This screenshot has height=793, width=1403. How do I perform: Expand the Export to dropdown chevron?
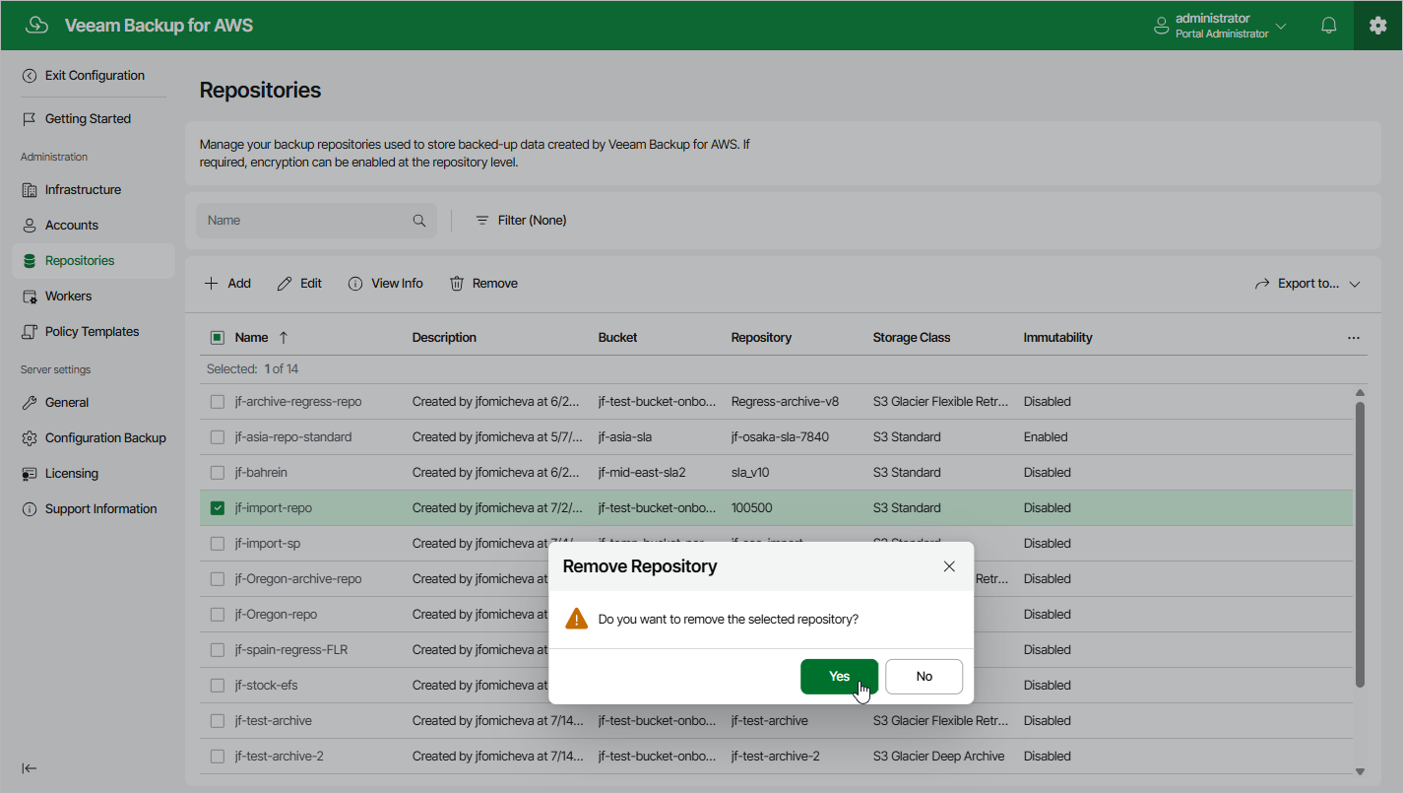(1355, 284)
